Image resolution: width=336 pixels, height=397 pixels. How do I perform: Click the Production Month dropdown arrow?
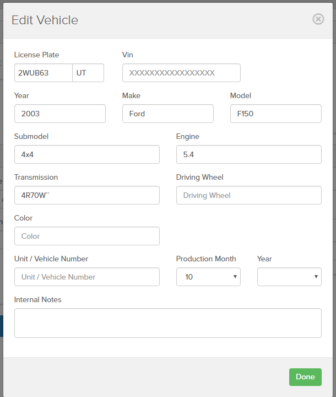(x=235, y=276)
